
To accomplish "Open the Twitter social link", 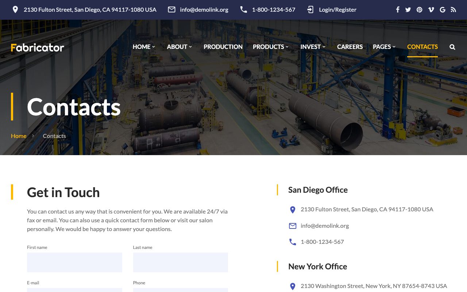I will 408,9.
